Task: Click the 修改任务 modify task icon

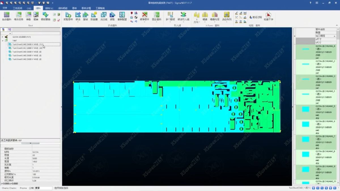Action: pyautogui.click(x=19, y=16)
